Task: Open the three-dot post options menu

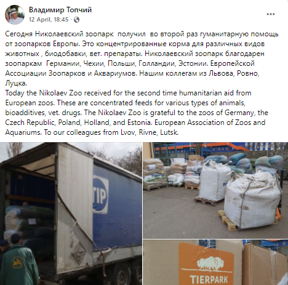Action: (x=271, y=14)
